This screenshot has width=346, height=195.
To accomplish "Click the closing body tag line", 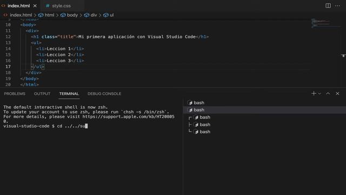I will 29,79.
